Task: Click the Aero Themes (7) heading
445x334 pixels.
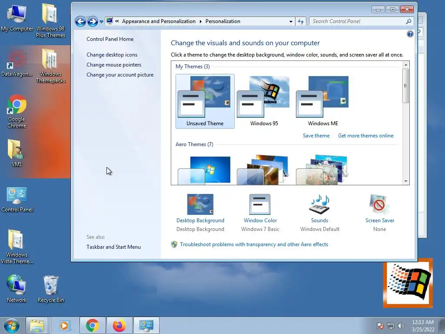Action: [x=194, y=144]
